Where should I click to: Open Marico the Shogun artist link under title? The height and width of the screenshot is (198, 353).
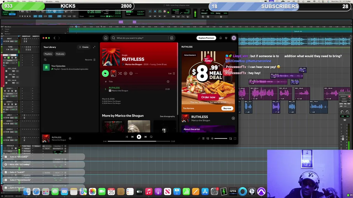pos(133,64)
